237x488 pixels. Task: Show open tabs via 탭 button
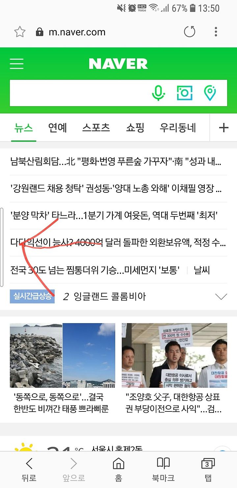pos(208,469)
